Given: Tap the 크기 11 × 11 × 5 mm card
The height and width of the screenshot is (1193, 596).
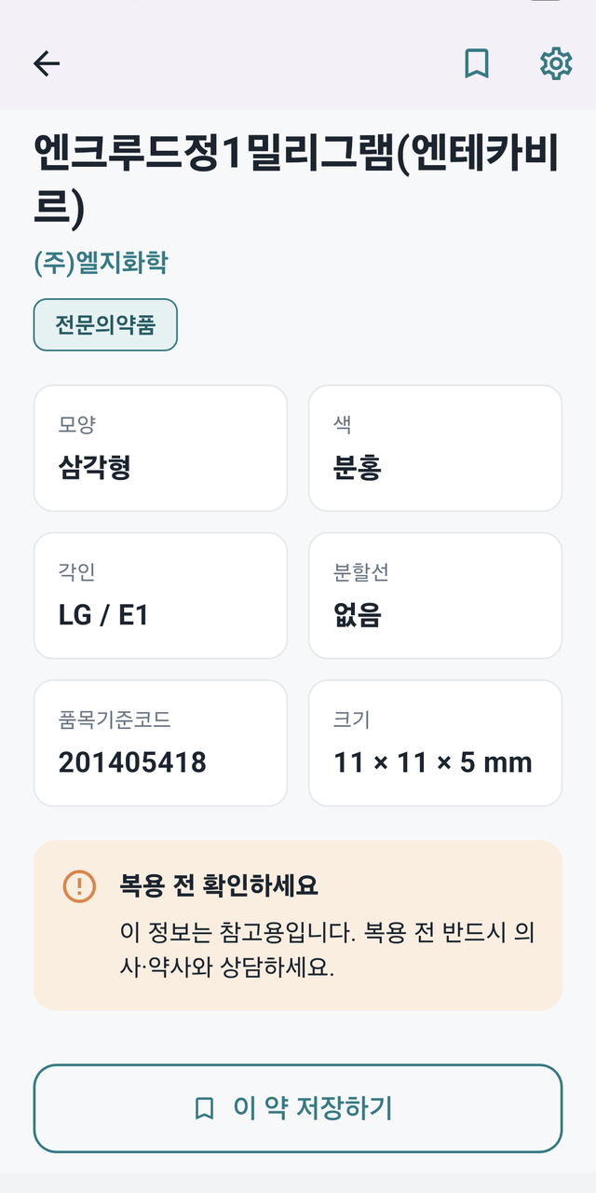Looking at the screenshot, I should pyautogui.click(x=435, y=743).
